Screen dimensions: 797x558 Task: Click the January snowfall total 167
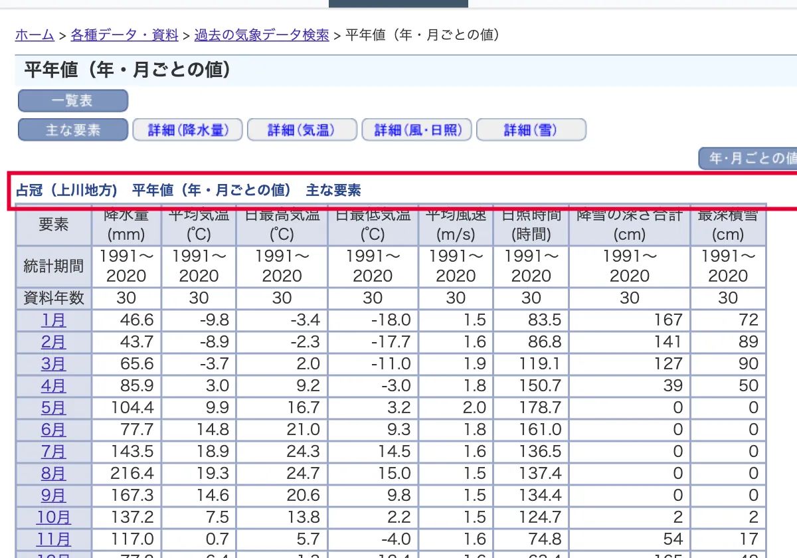(x=667, y=320)
